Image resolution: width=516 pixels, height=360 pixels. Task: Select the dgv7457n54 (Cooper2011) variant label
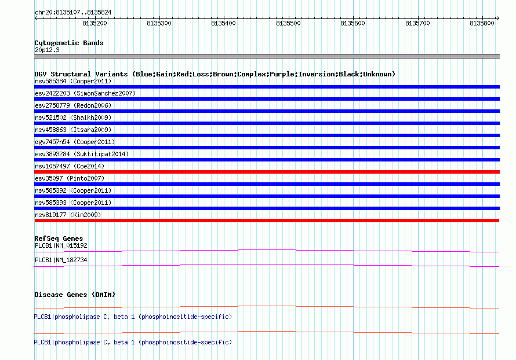(75, 142)
